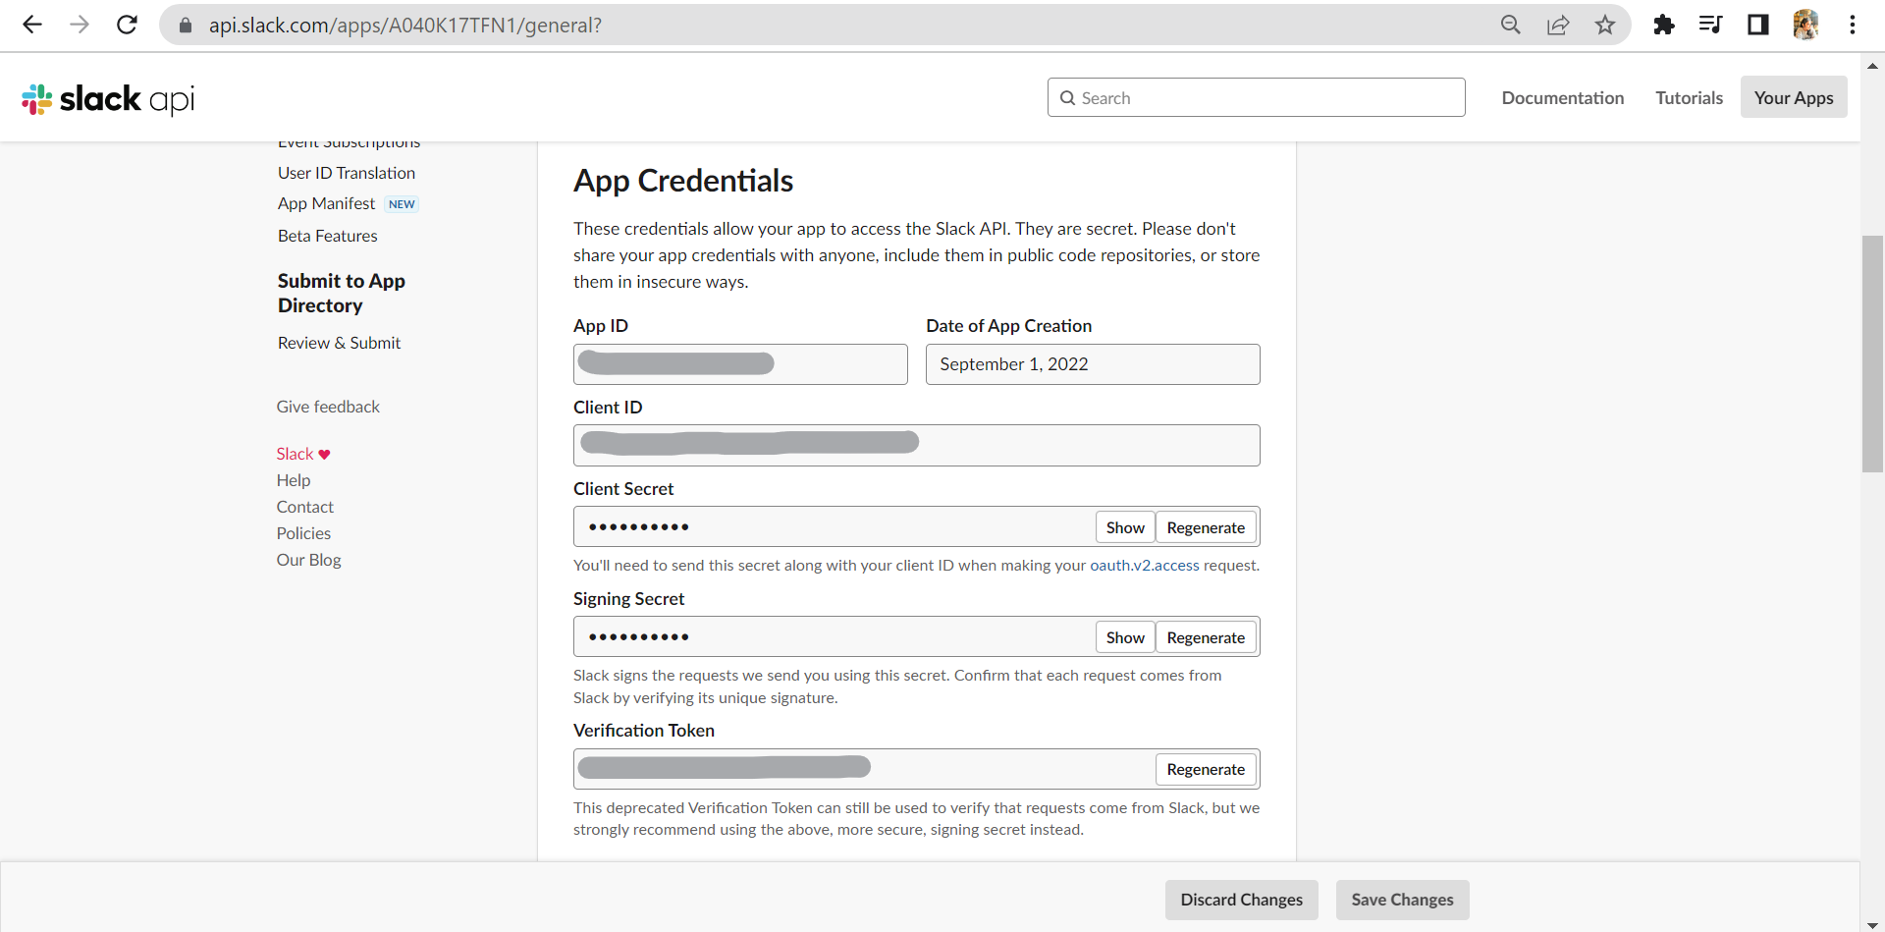Go back using the browser back arrow
Image resolution: width=1885 pixels, height=932 pixels.
tap(32, 25)
